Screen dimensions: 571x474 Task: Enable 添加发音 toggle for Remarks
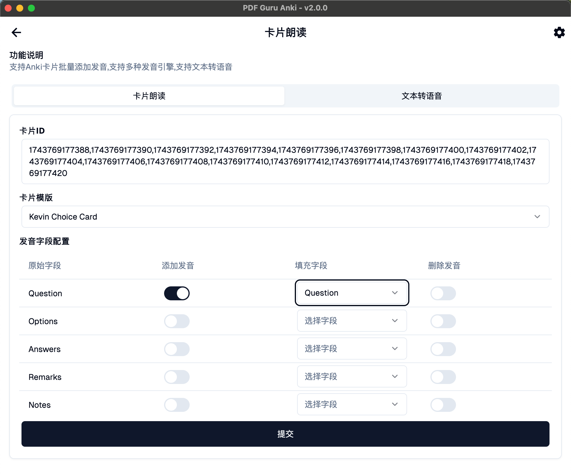tap(177, 377)
